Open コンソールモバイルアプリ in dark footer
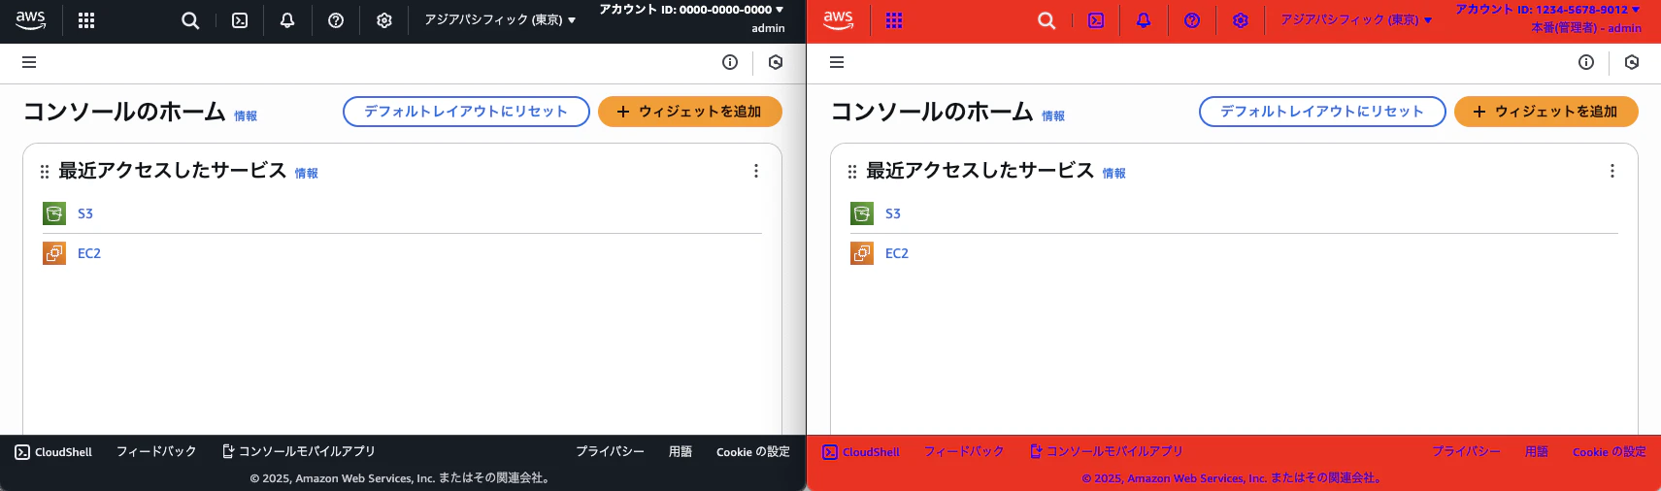Screen dimensions: 1661x491 [x=299, y=452]
